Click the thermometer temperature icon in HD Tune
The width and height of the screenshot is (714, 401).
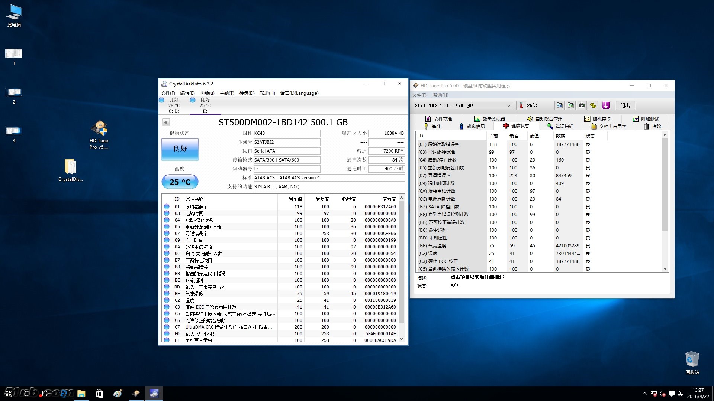click(x=521, y=105)
